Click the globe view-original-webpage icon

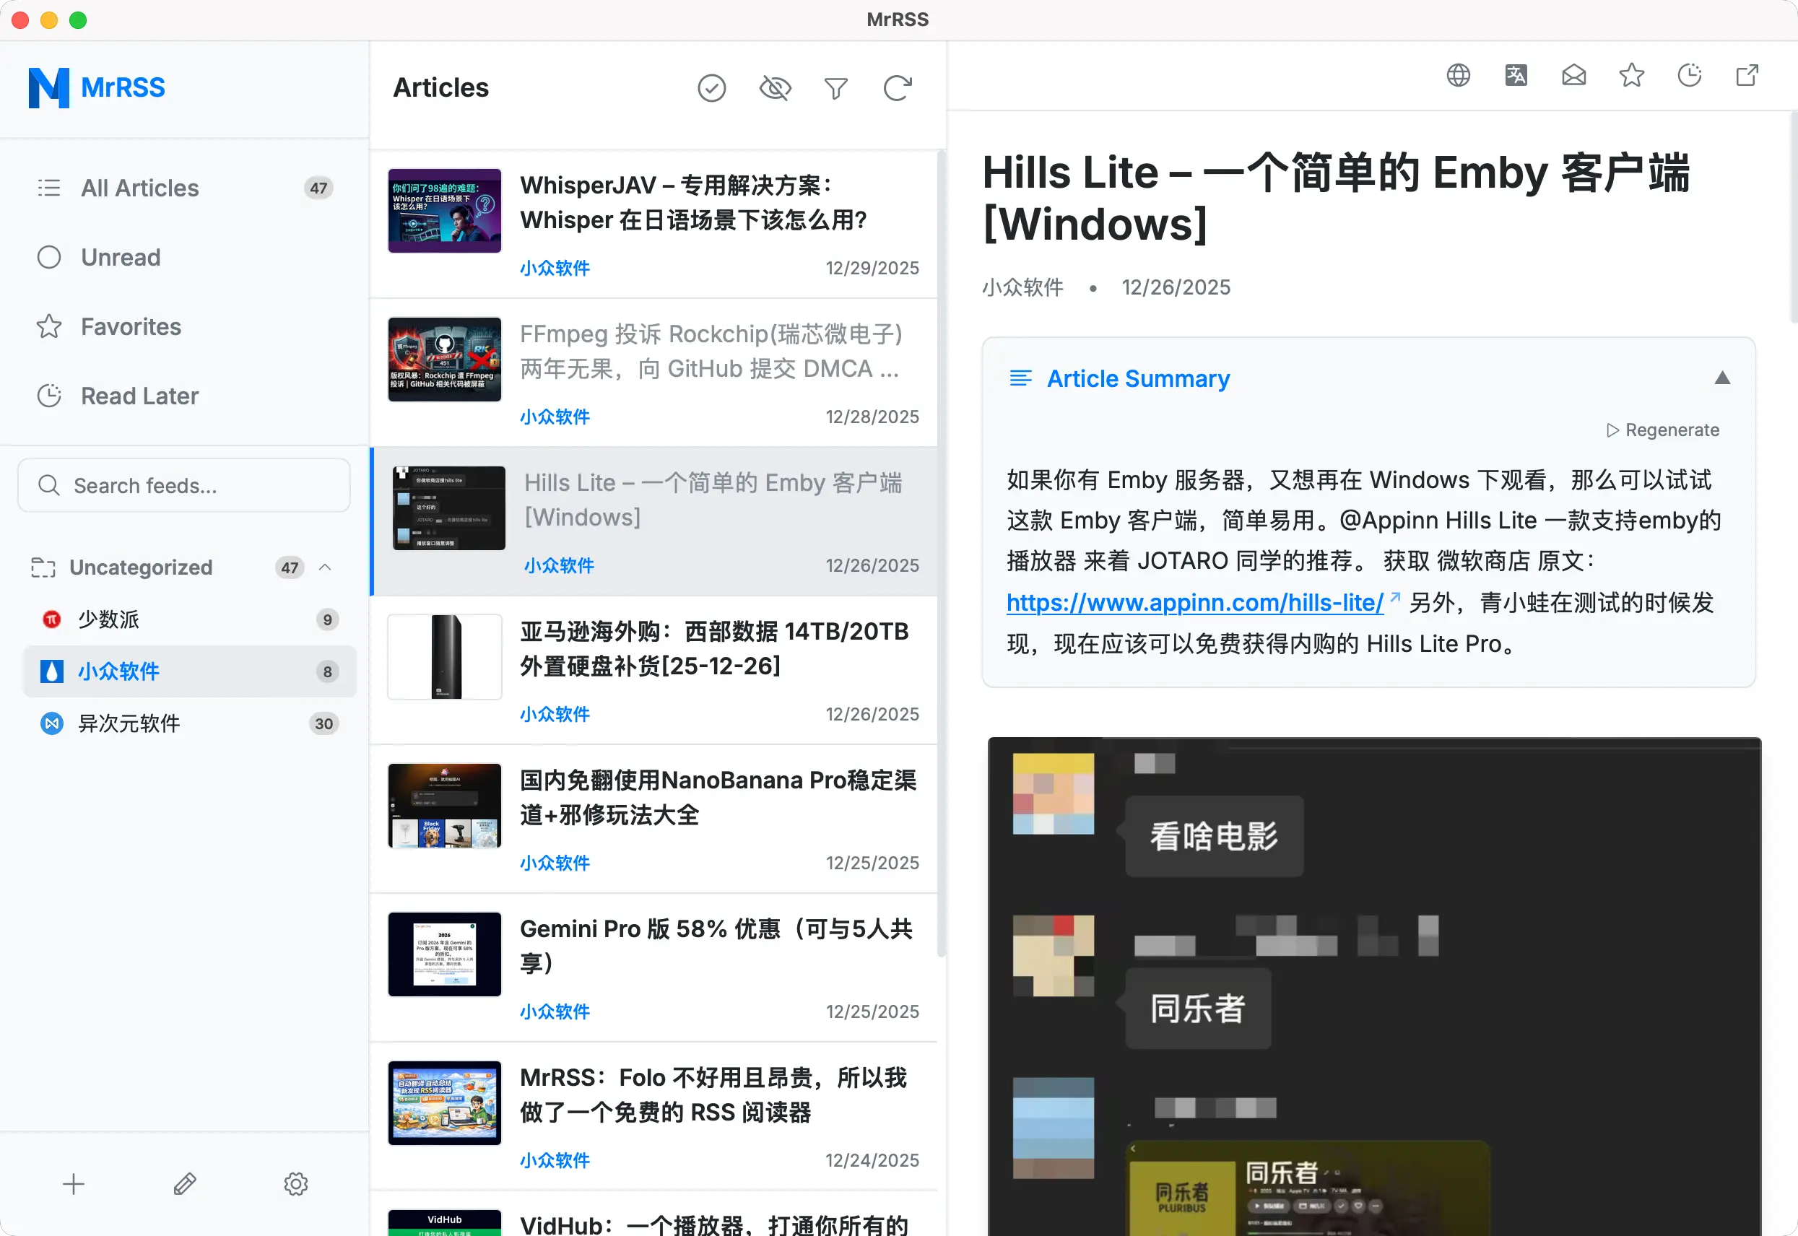click(x=1458, y=75)
